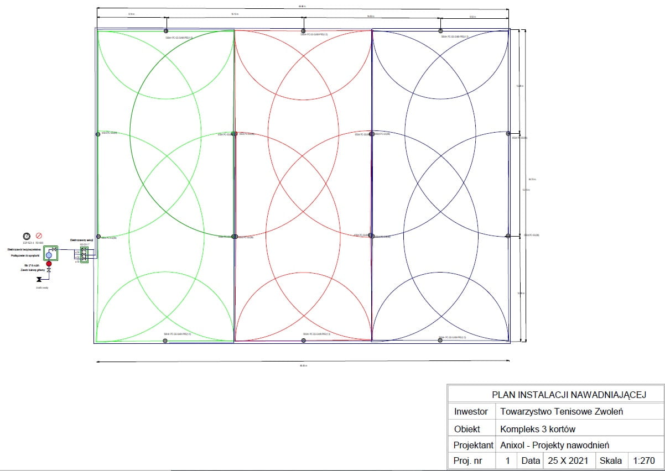Click bottom sprinkler head of the green court
The height and width of the screenshot is (471, 665).
(165, 341)
